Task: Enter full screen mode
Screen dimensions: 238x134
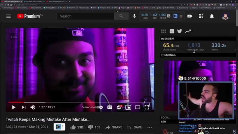Action: [147, 107]
